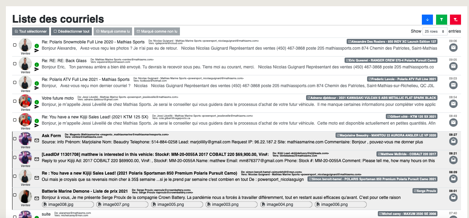Viewport: 469px width, 218px height.
Task: Click Marqué comme lu button
Action: [x=113, y=32]
